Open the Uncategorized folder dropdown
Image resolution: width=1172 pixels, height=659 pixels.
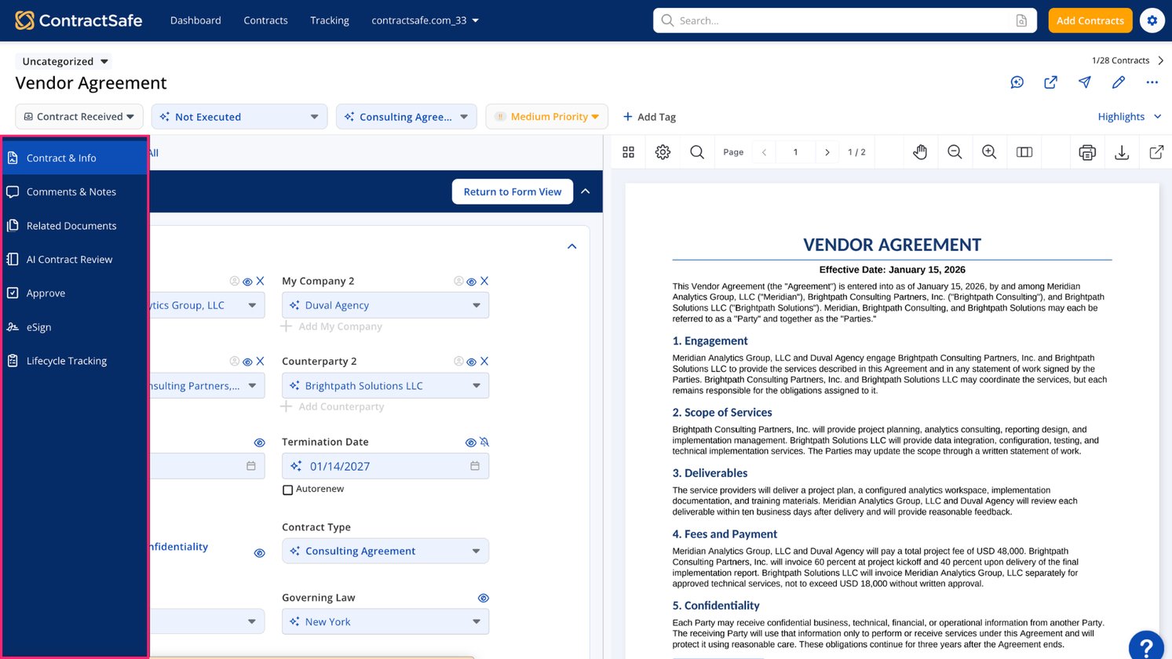click(64, 61)
